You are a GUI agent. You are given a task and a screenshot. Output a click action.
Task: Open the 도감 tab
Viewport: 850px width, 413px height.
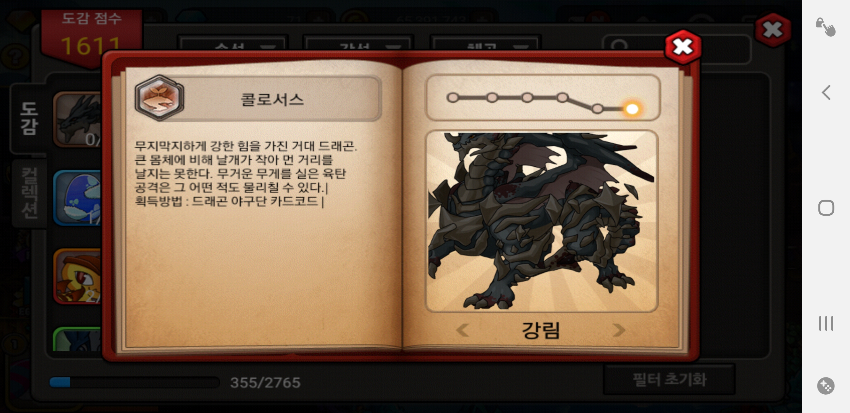(x=29, y=118)
